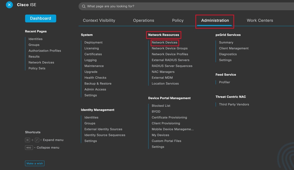Click the Cisco ISE product title
Screen dimensions: 294x170
[x=26, y=5]
